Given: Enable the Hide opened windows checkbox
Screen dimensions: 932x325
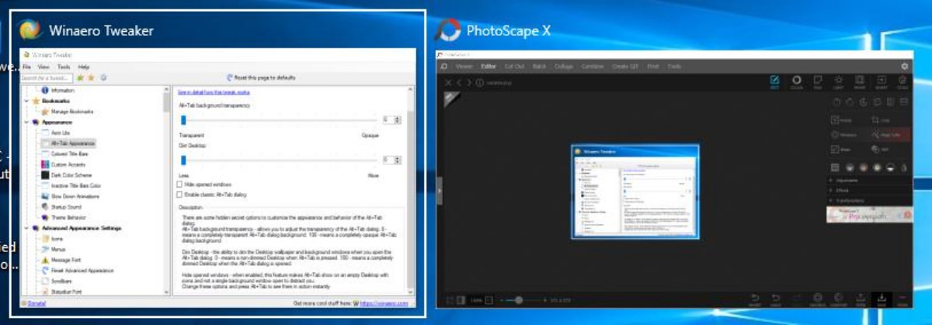Looking at the screenshot, I should coord(179,184).
